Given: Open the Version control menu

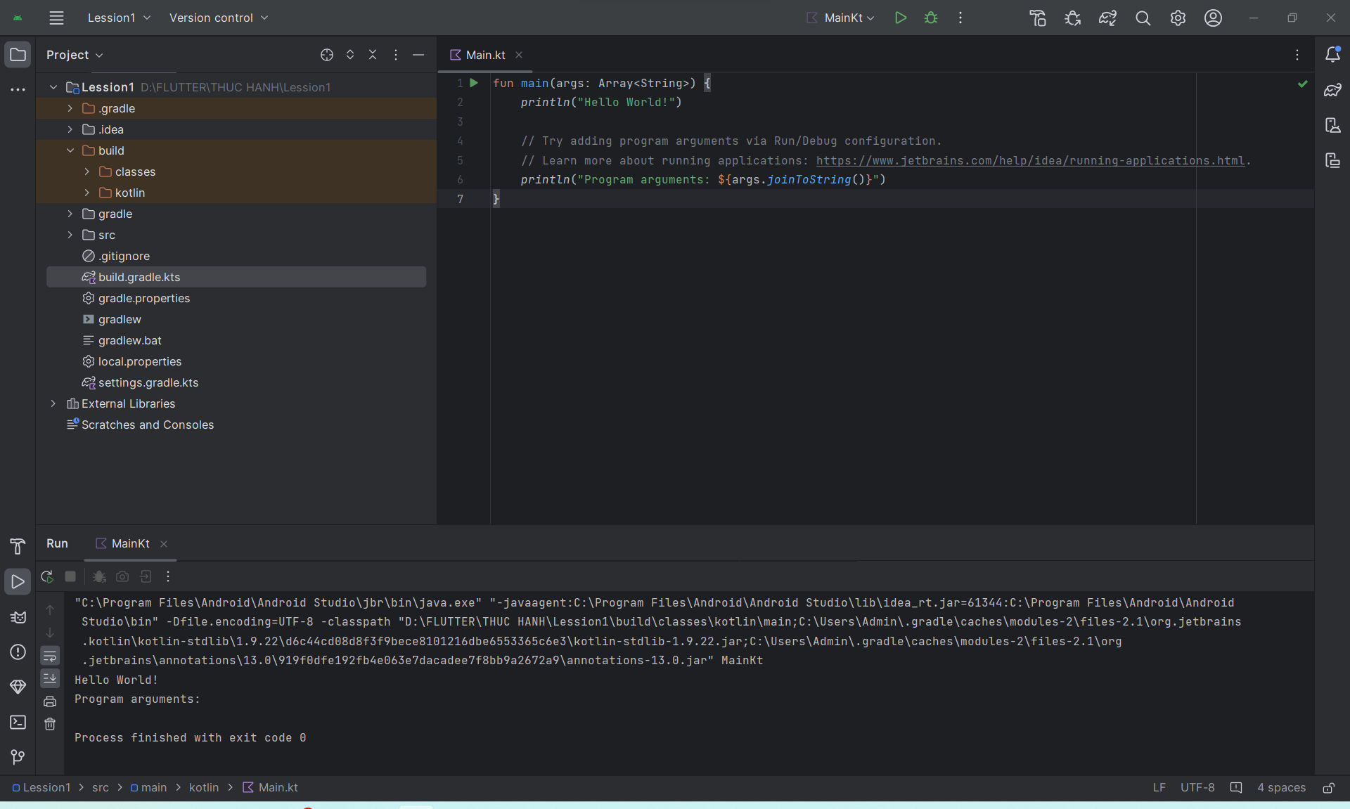Looking at the screenshot, I should 218,18.
